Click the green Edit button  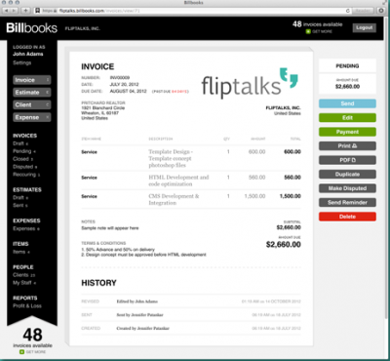coord(347,118)
